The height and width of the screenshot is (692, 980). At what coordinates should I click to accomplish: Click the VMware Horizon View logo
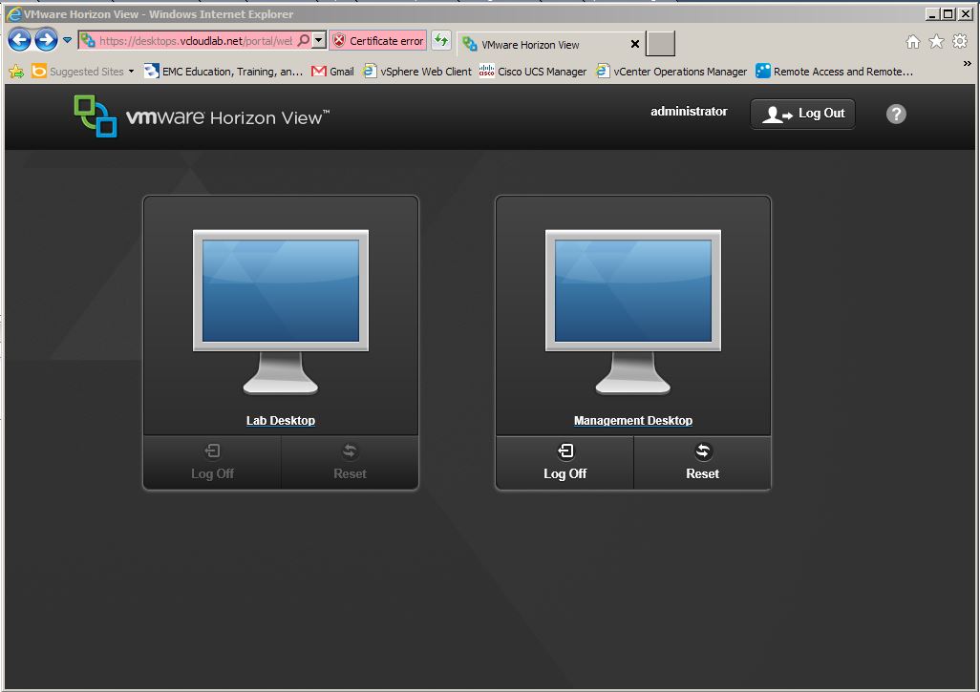tap(202, 116)
